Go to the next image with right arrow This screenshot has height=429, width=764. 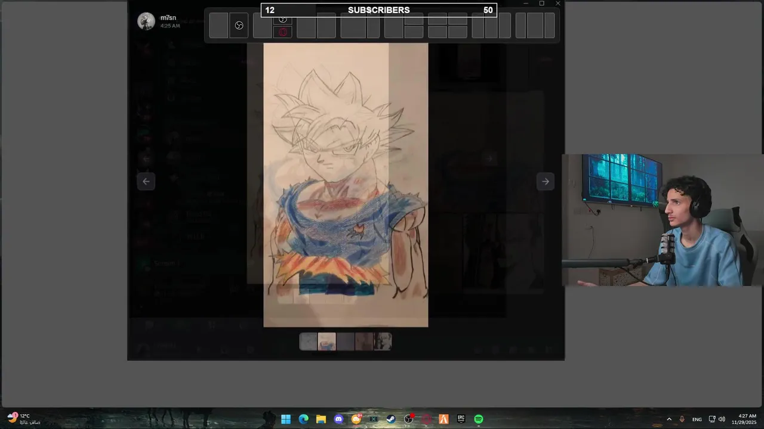pos(545,182)
